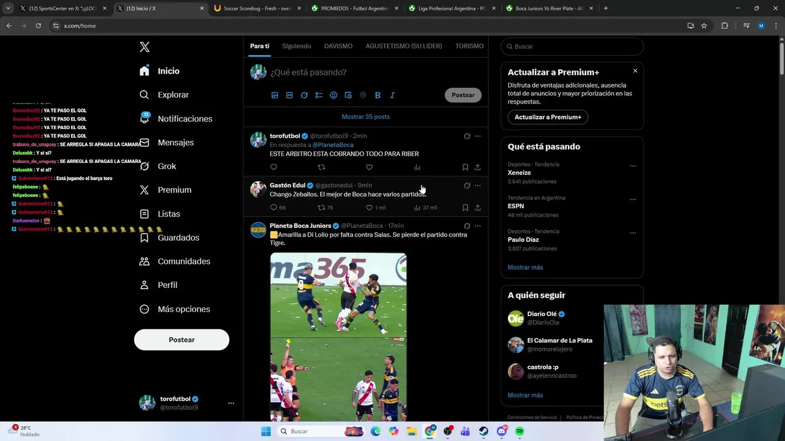Add a poll to the post
This screenshot has width=785, height=441.
[x=319, y=95]
